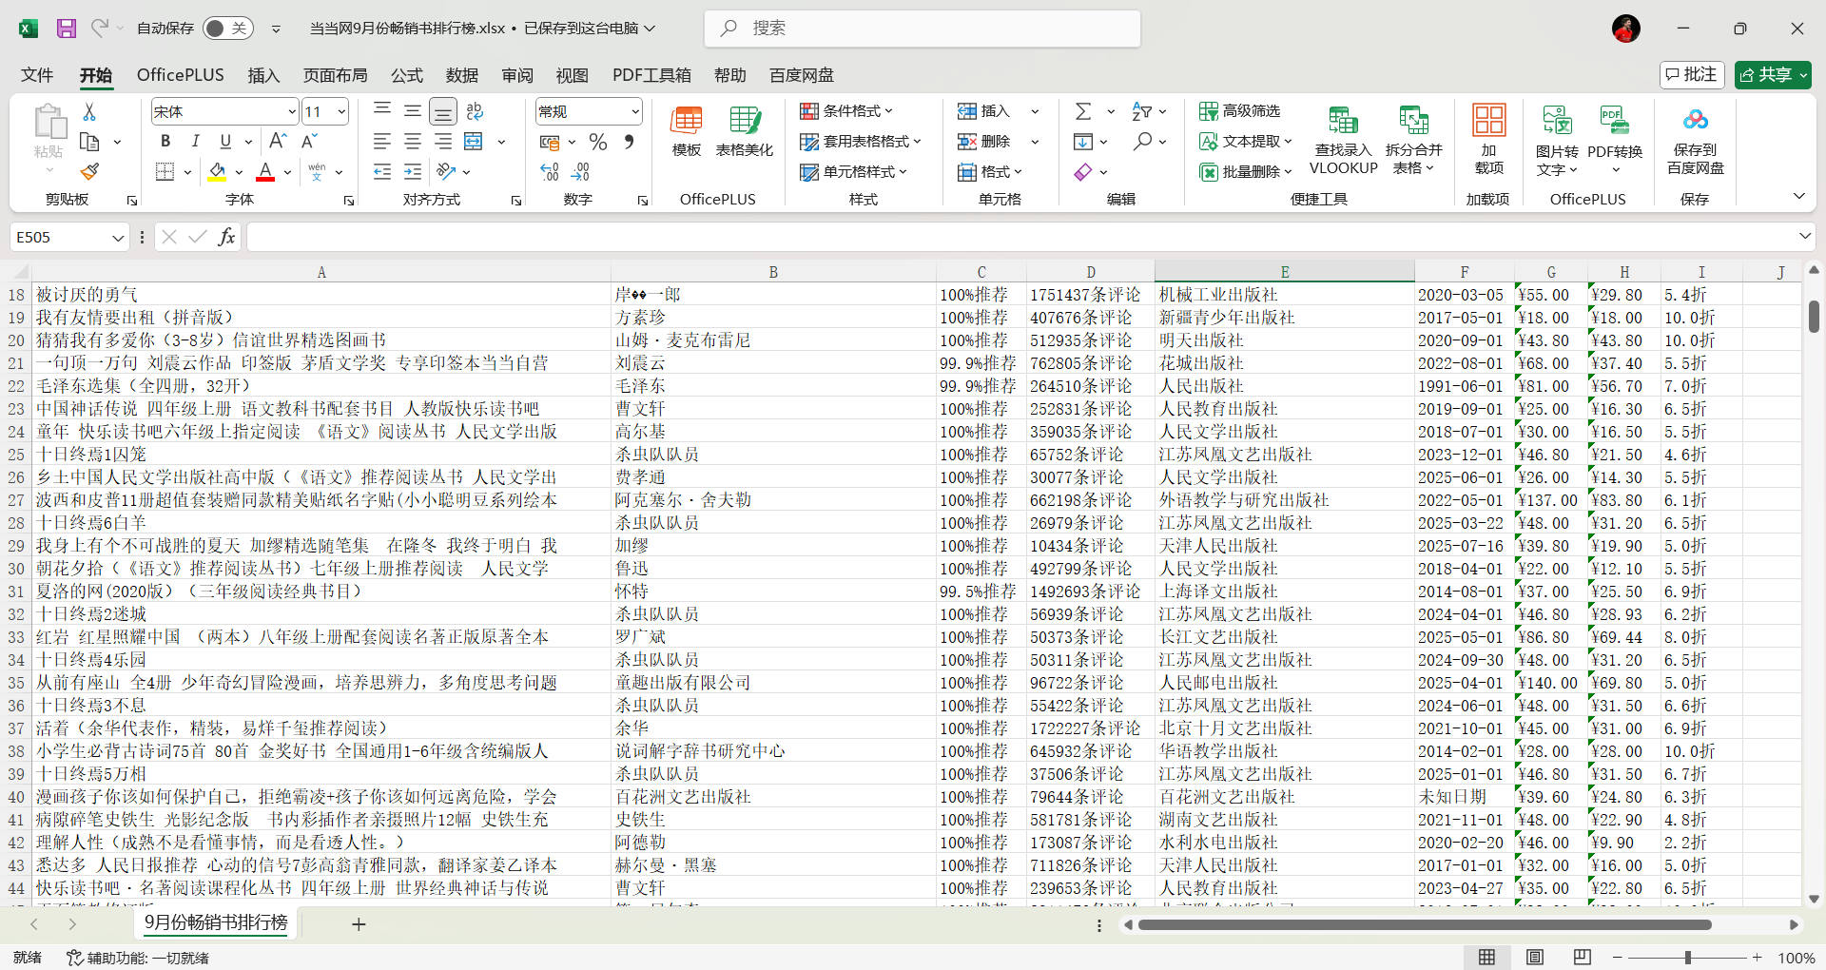This screenshot has width=1826, height=970.
Task: Open 单元格样式 cell styles dropdown
Action: [x=854, y=172]
